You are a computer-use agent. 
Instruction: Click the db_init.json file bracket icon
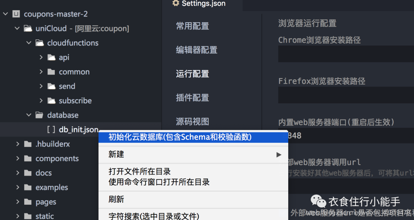51,129
